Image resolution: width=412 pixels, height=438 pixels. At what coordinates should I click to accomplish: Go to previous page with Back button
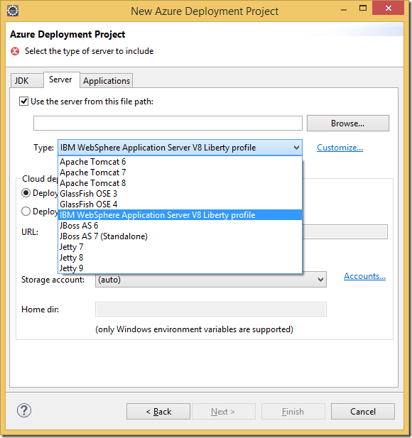tap(158, 412)
